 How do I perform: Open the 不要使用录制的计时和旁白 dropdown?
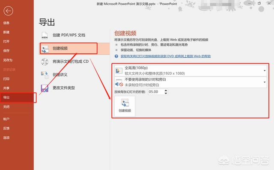(x=191, y=82)
